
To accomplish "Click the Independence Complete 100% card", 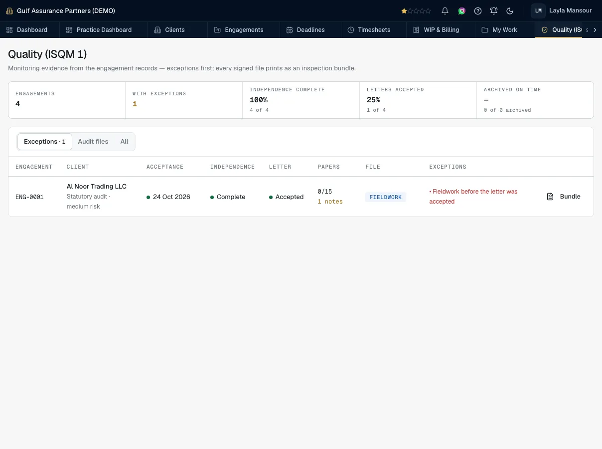I will pos(301,100).
